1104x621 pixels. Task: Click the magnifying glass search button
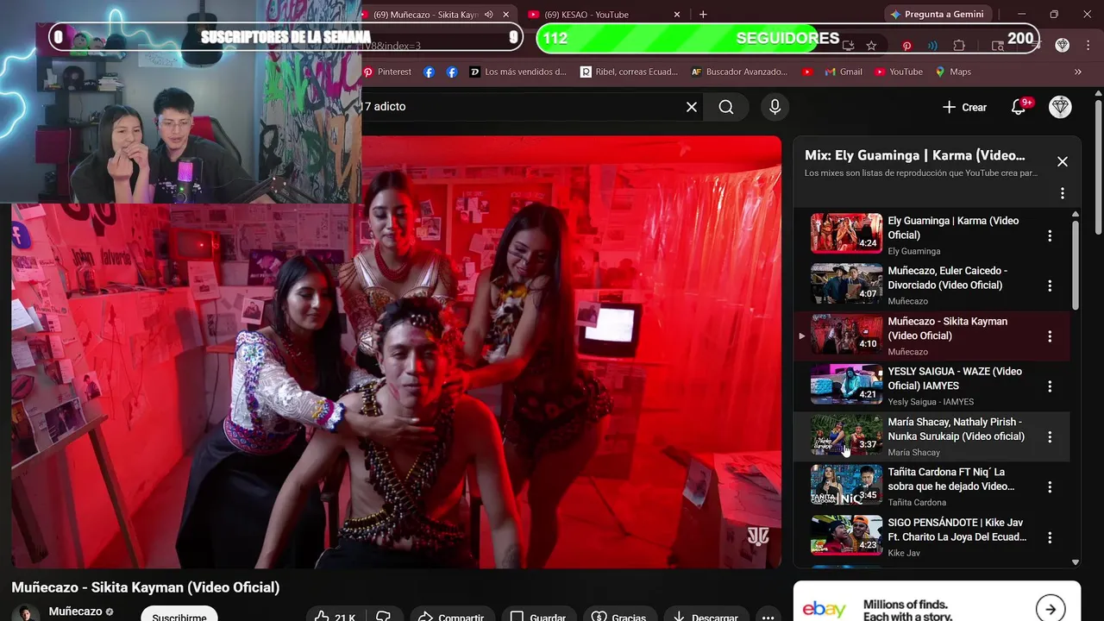click(726, 107)
